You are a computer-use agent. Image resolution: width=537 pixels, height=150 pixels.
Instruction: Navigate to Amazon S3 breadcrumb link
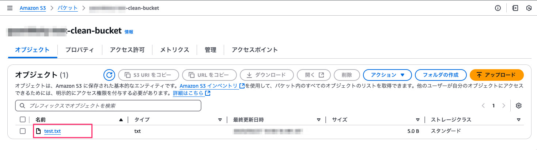point(33,8)
